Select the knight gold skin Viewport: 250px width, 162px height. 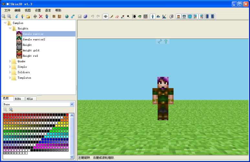pos(31,50)
